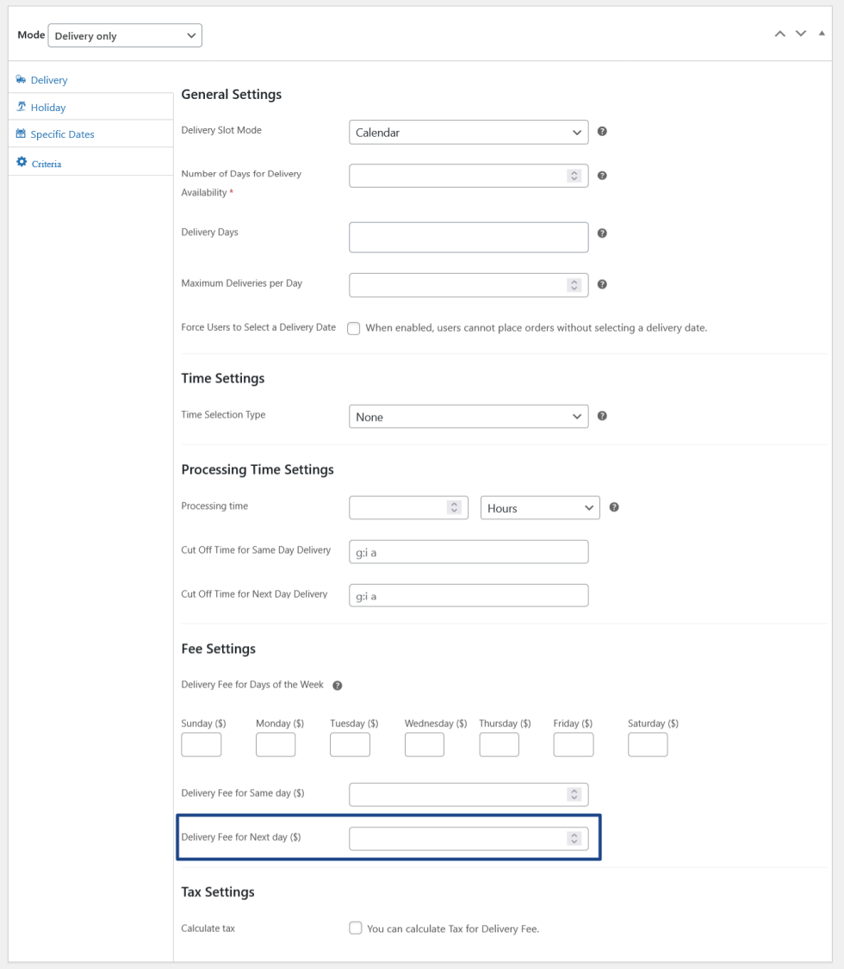844x969 pixels.
Task: Open the Hours unit dropdown
Action: 539,508
